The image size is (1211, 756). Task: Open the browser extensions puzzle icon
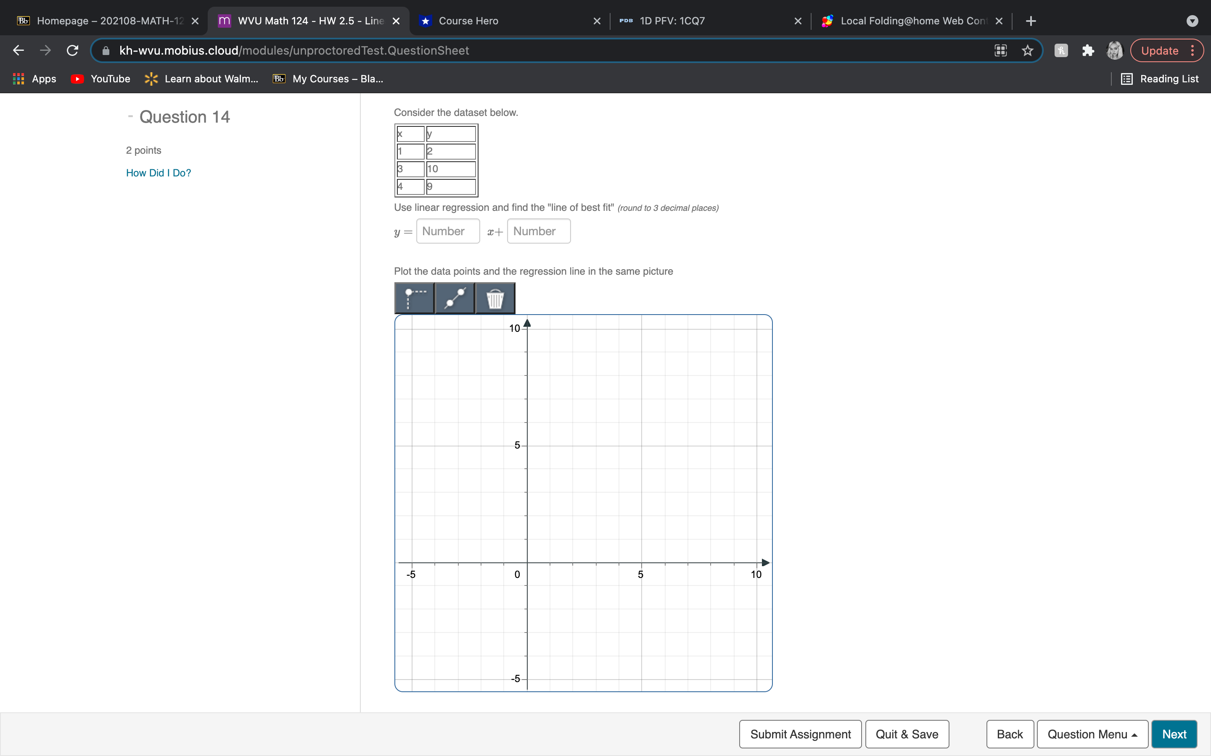click(x=1088, y=50)
